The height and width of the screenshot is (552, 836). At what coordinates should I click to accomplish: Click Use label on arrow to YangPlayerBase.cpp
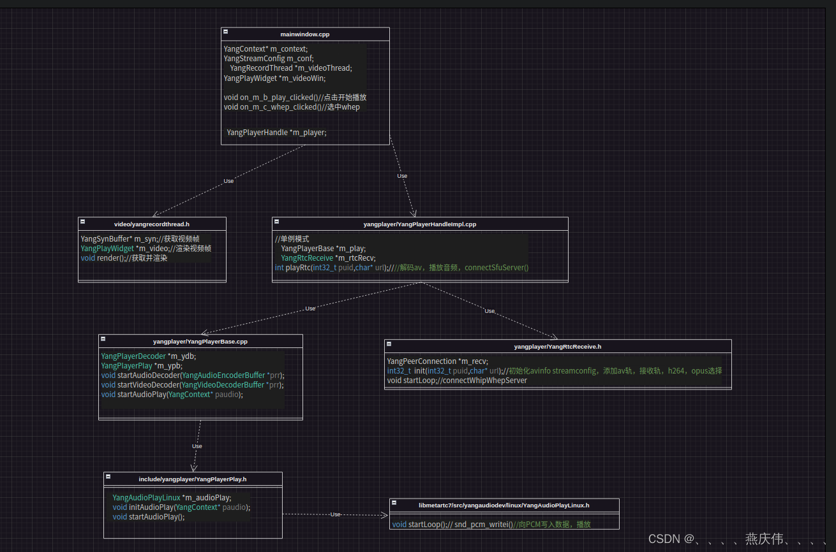tap(310, 309)
